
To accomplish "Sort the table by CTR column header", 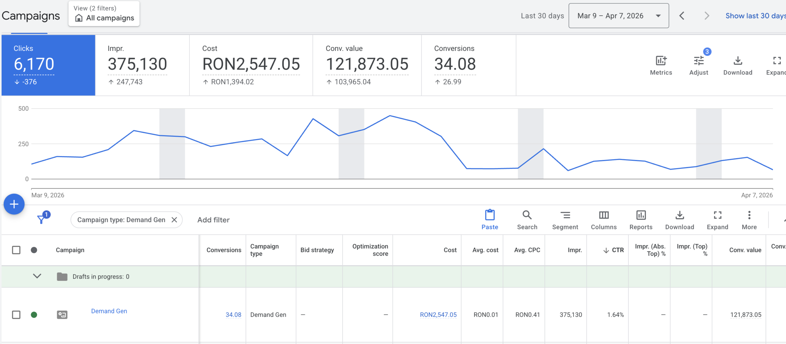I will coord(617,250).
